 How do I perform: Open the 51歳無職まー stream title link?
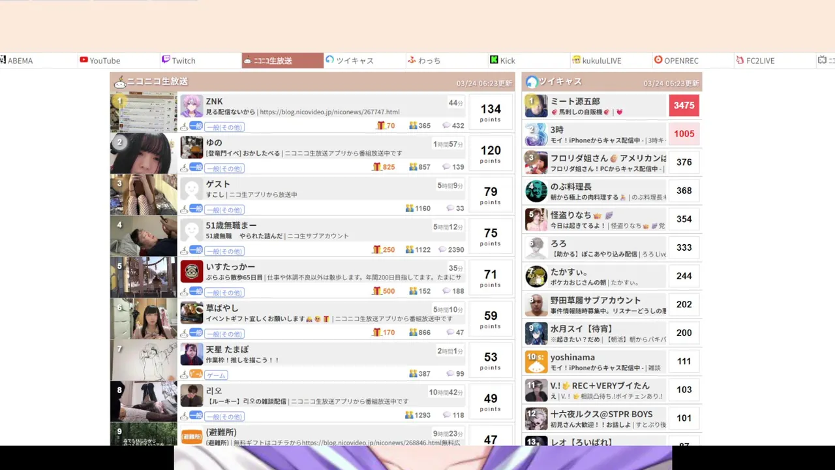[x=277, y=236]
